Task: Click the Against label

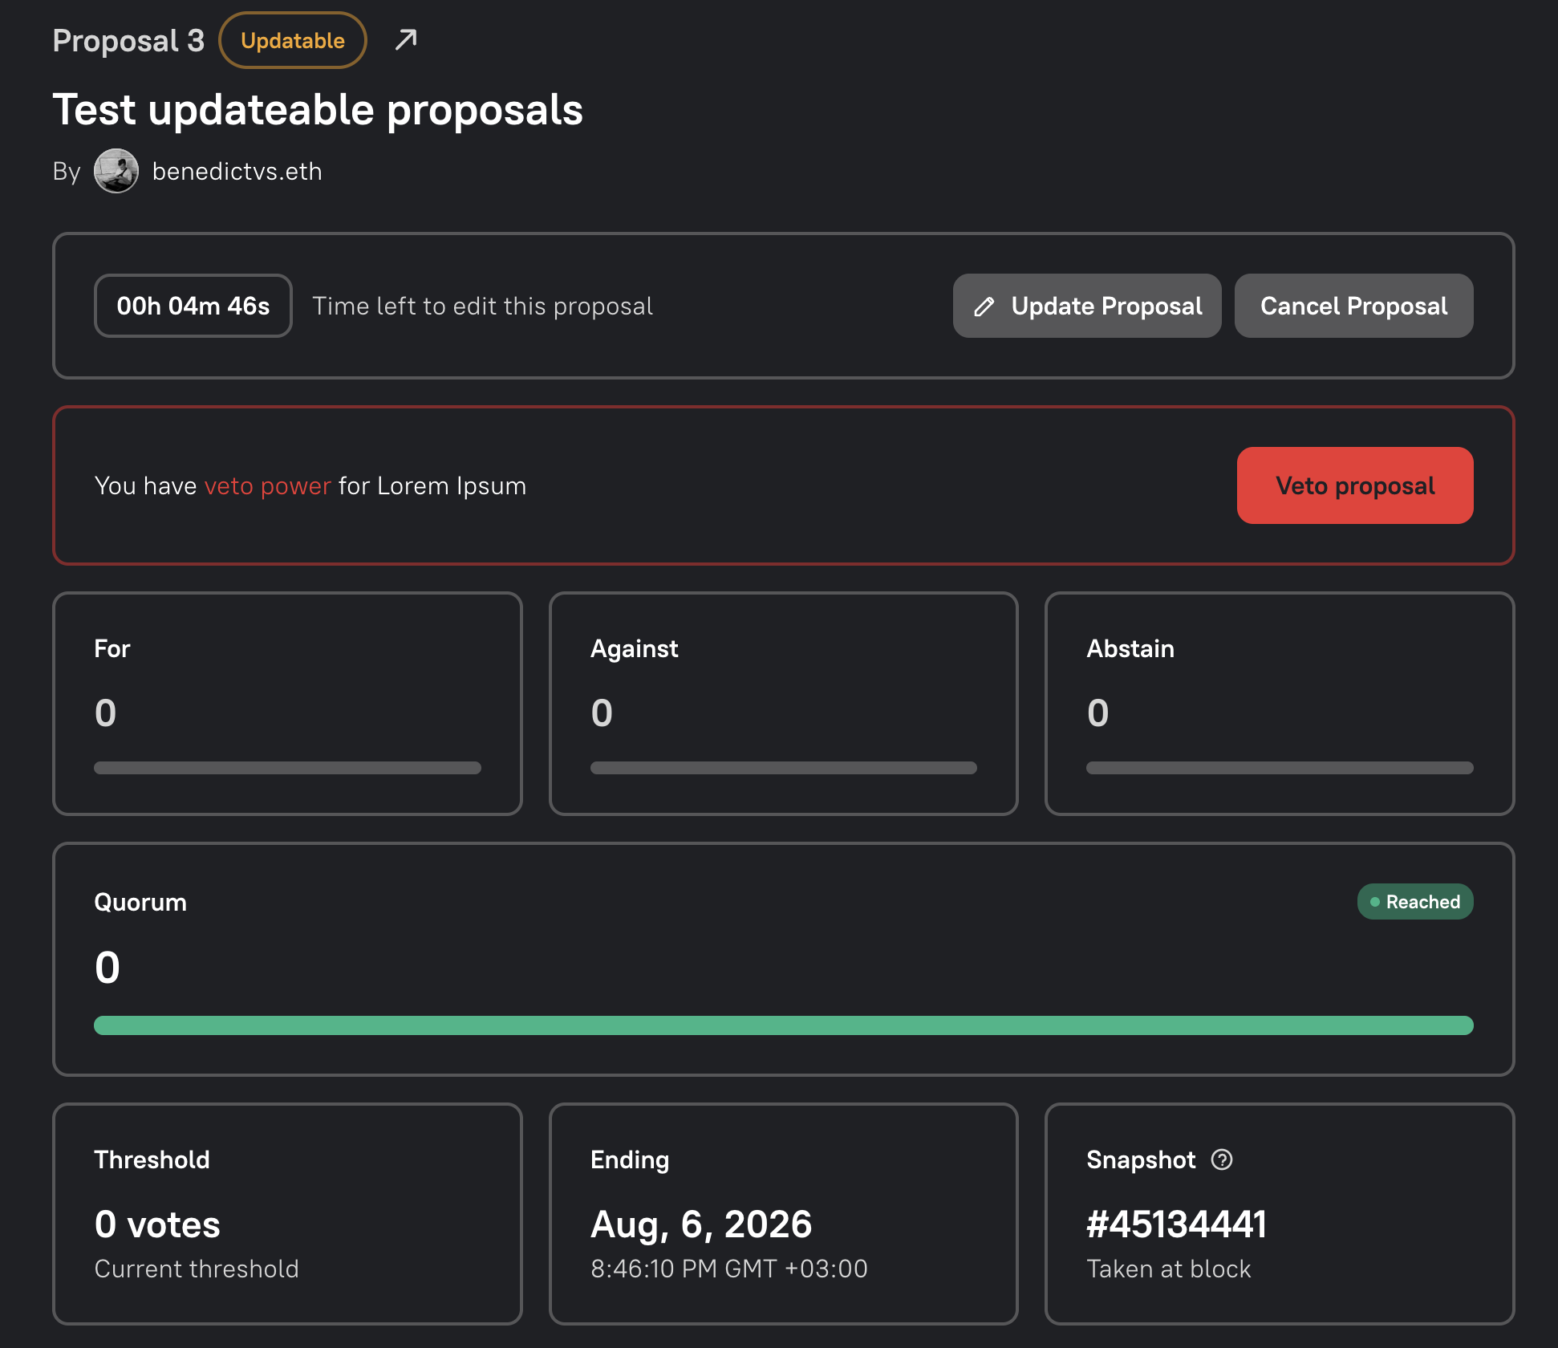Action: (634, 648)
